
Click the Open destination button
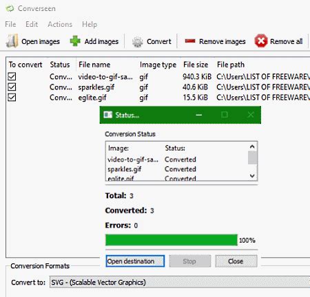click(135, 261)
